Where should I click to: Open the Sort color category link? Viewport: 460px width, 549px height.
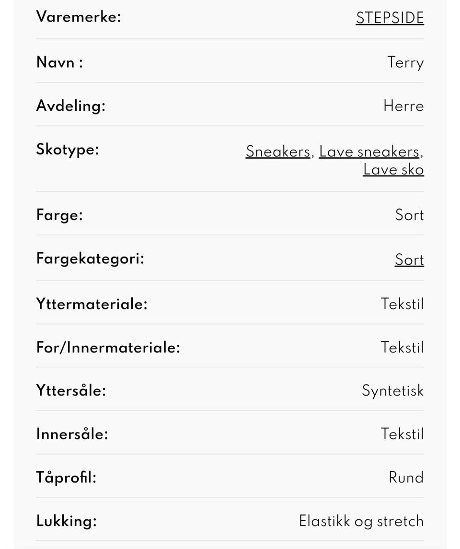pos(409,260)
